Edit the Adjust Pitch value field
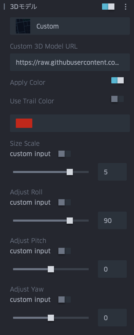Viewport: 134px width, 335px height. 112,269
